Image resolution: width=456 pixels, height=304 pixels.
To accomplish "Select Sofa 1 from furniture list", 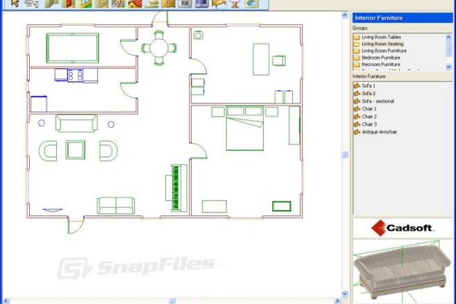I will (368, 86).
